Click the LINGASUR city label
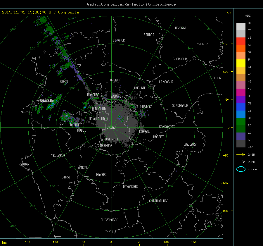Image resolution: width=263 pixels, height=246 pixels. coord(166,82)
